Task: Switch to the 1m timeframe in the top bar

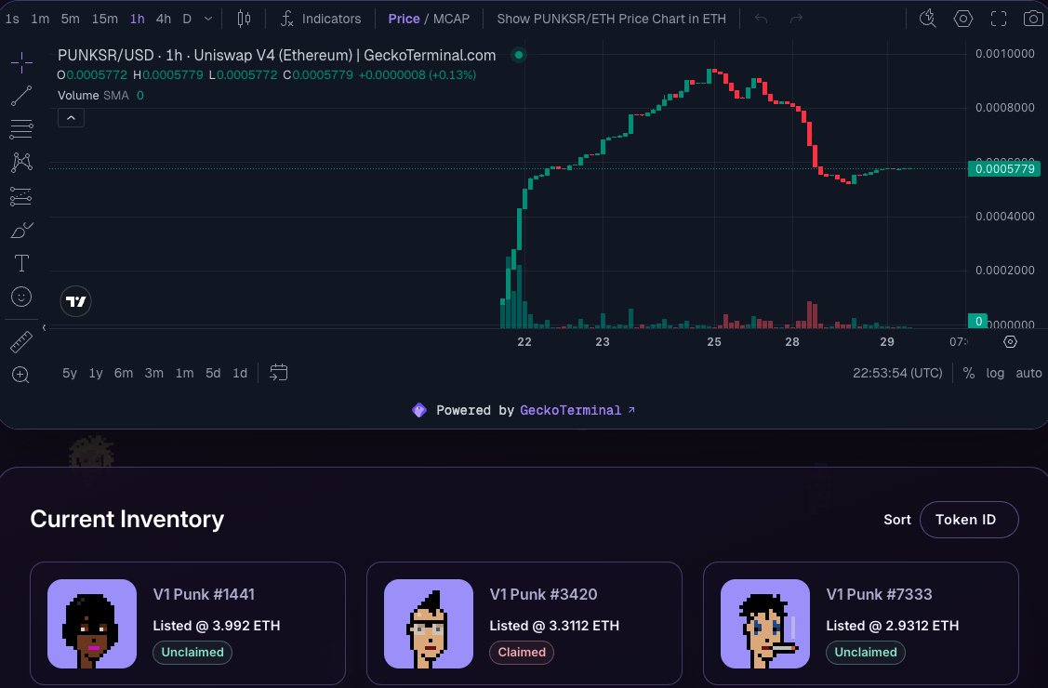Action: coord(40,19)
